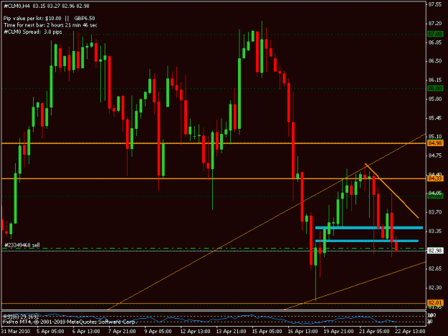
Task: Click the 85.45 price scale label
Action: point(435,117)
